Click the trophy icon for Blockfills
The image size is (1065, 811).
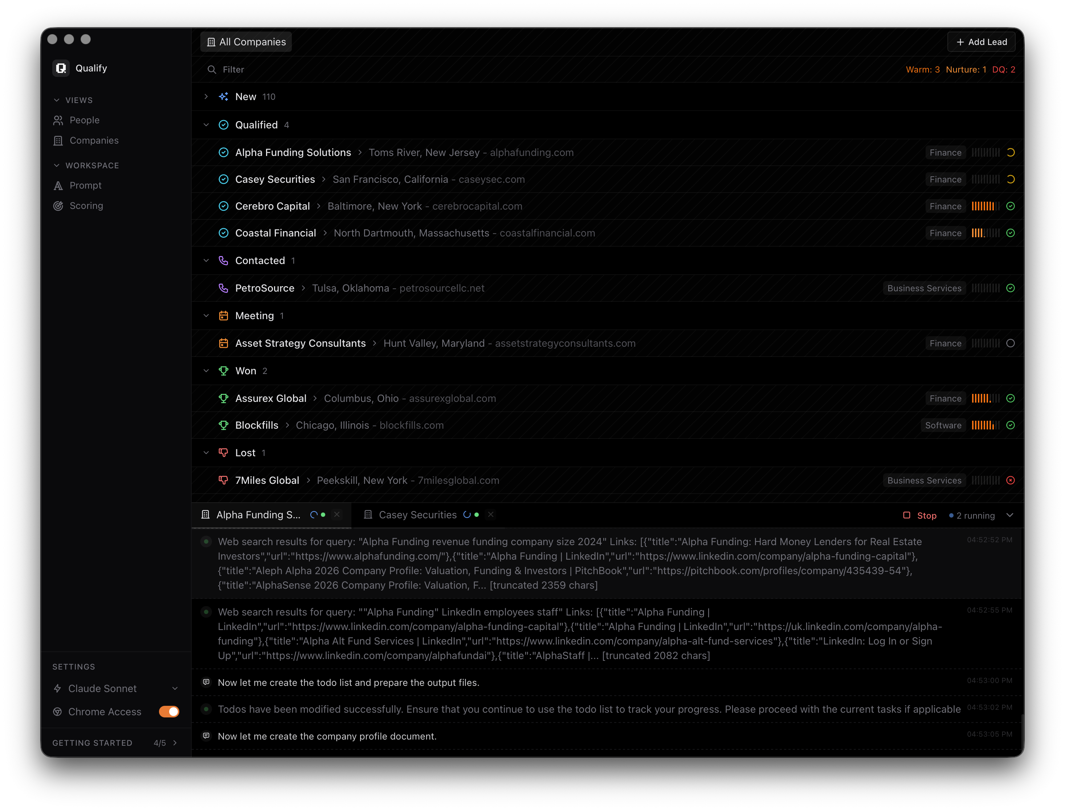[x=224, y=425]
